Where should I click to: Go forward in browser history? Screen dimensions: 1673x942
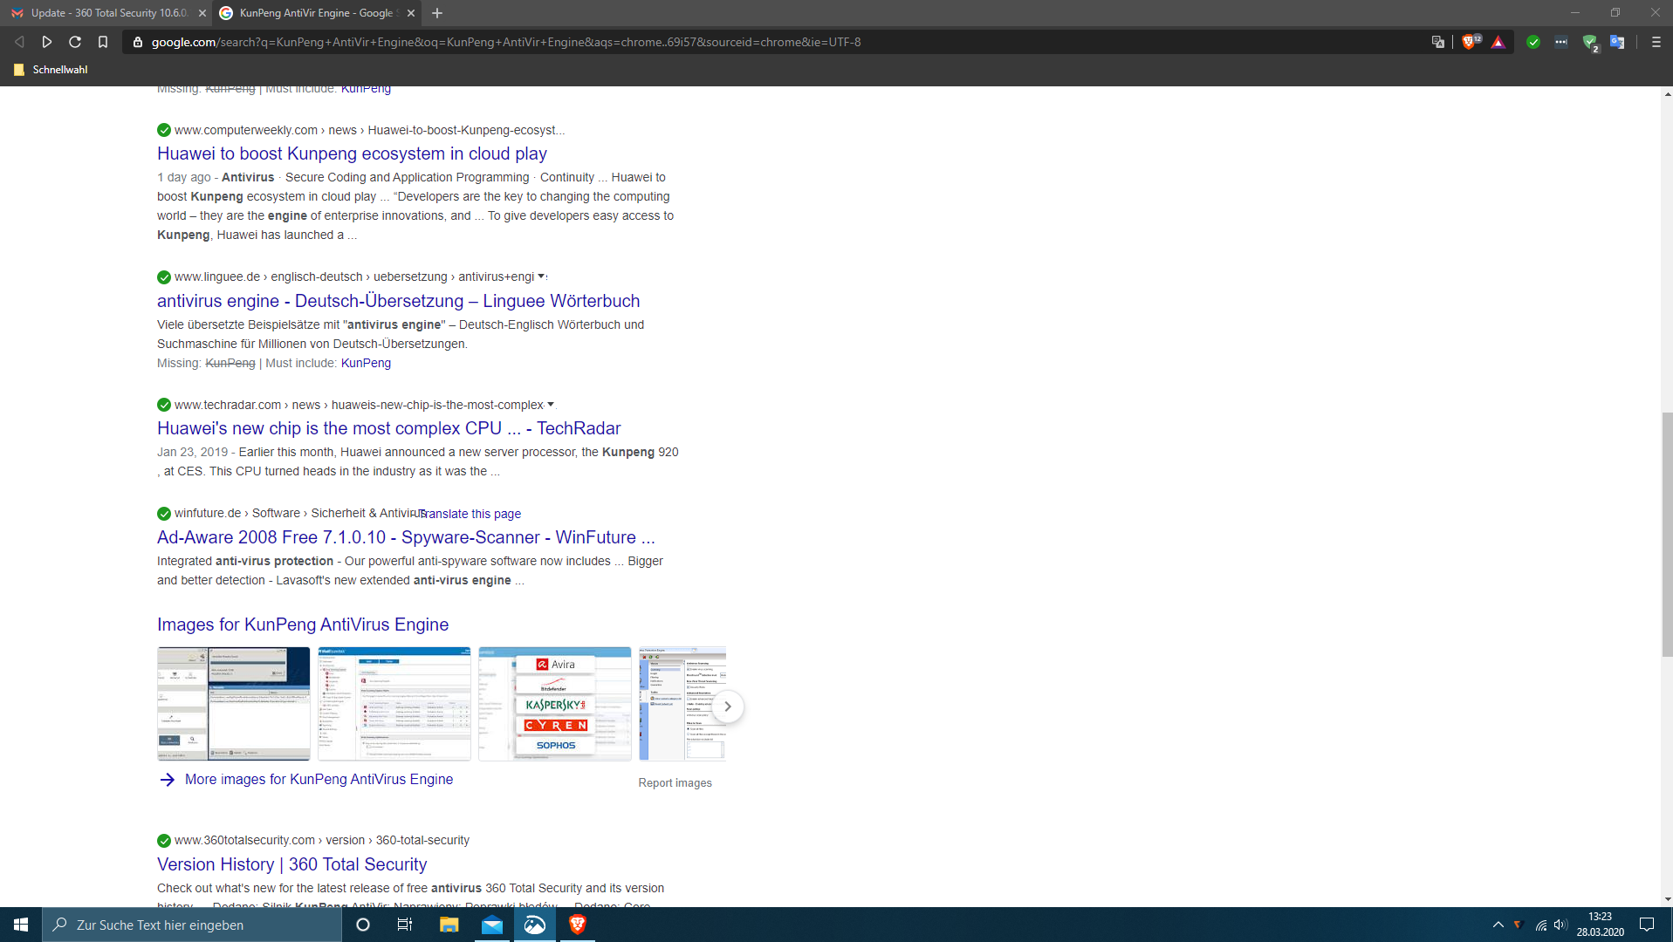pos(47,42)
